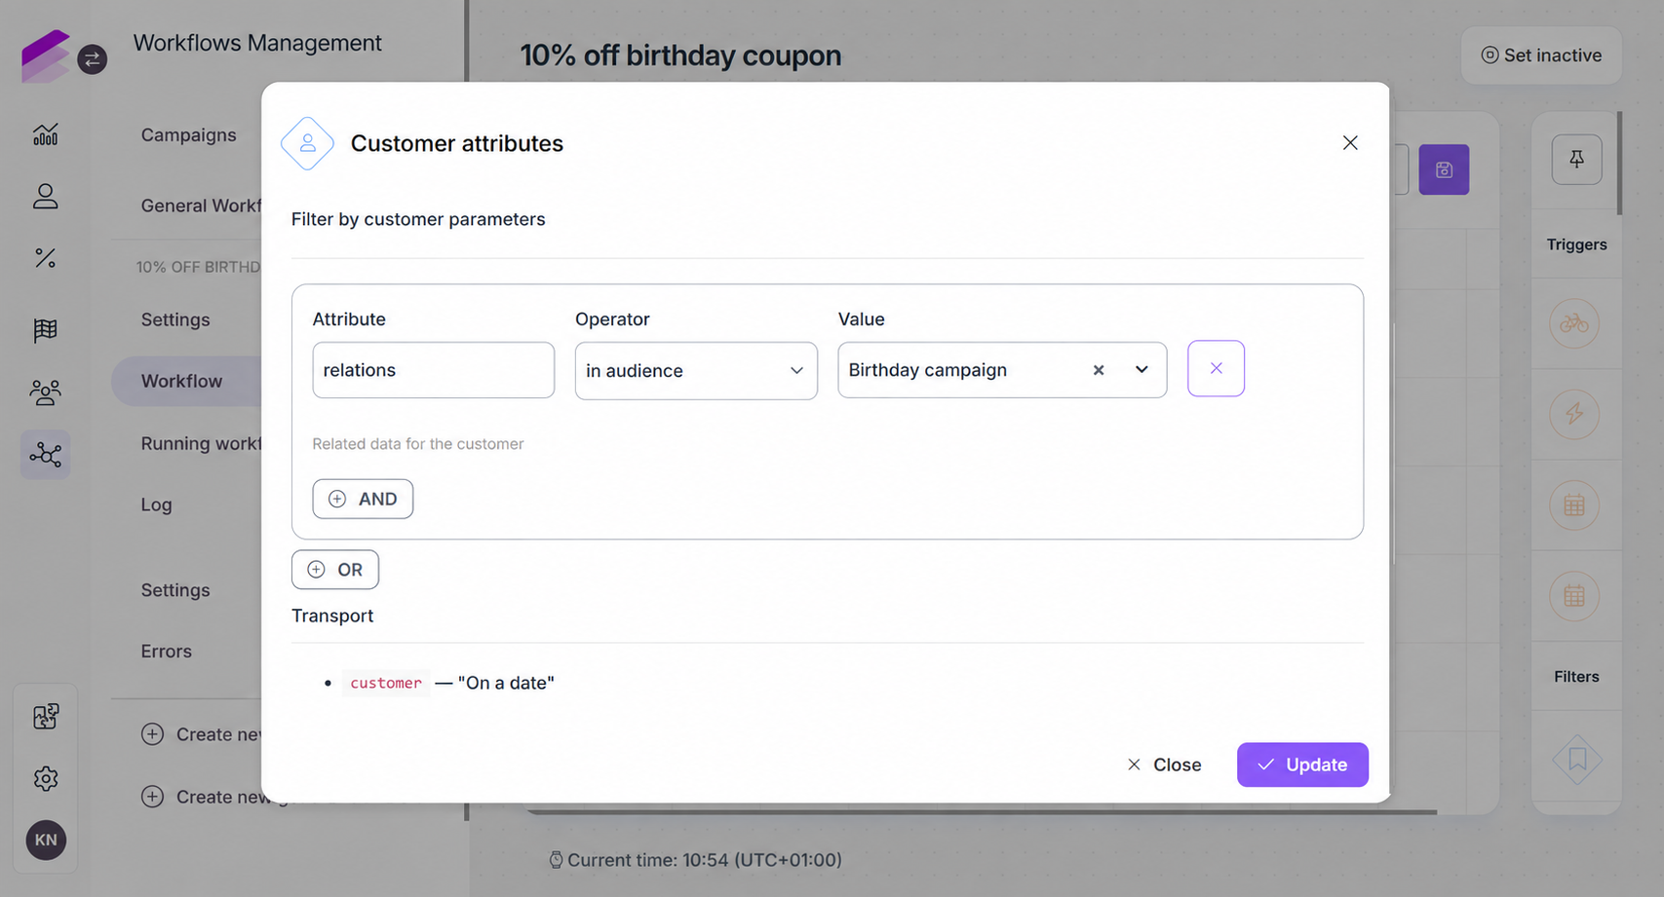Image resolution: width=1664 pixels, height=897 pixels.
Task: Click the KN user avatar
Action: (x=46, y=840)
